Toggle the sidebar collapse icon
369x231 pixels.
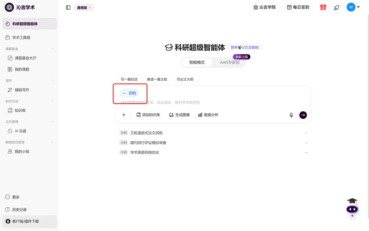coord(68,8)
